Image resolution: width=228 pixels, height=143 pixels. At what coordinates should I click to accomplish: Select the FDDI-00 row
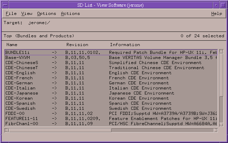[x=111, y=114]
